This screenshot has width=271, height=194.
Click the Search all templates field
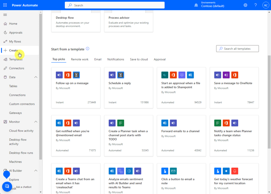click(237, 49)
